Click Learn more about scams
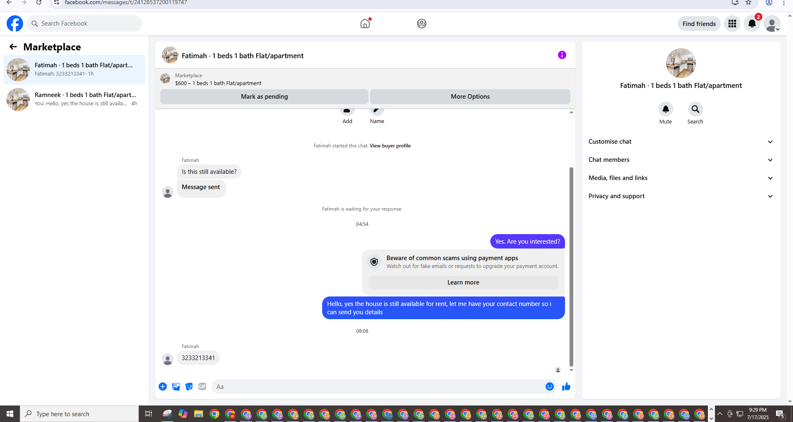The height and width of the screenshot is (422, 793). [463, 282]
